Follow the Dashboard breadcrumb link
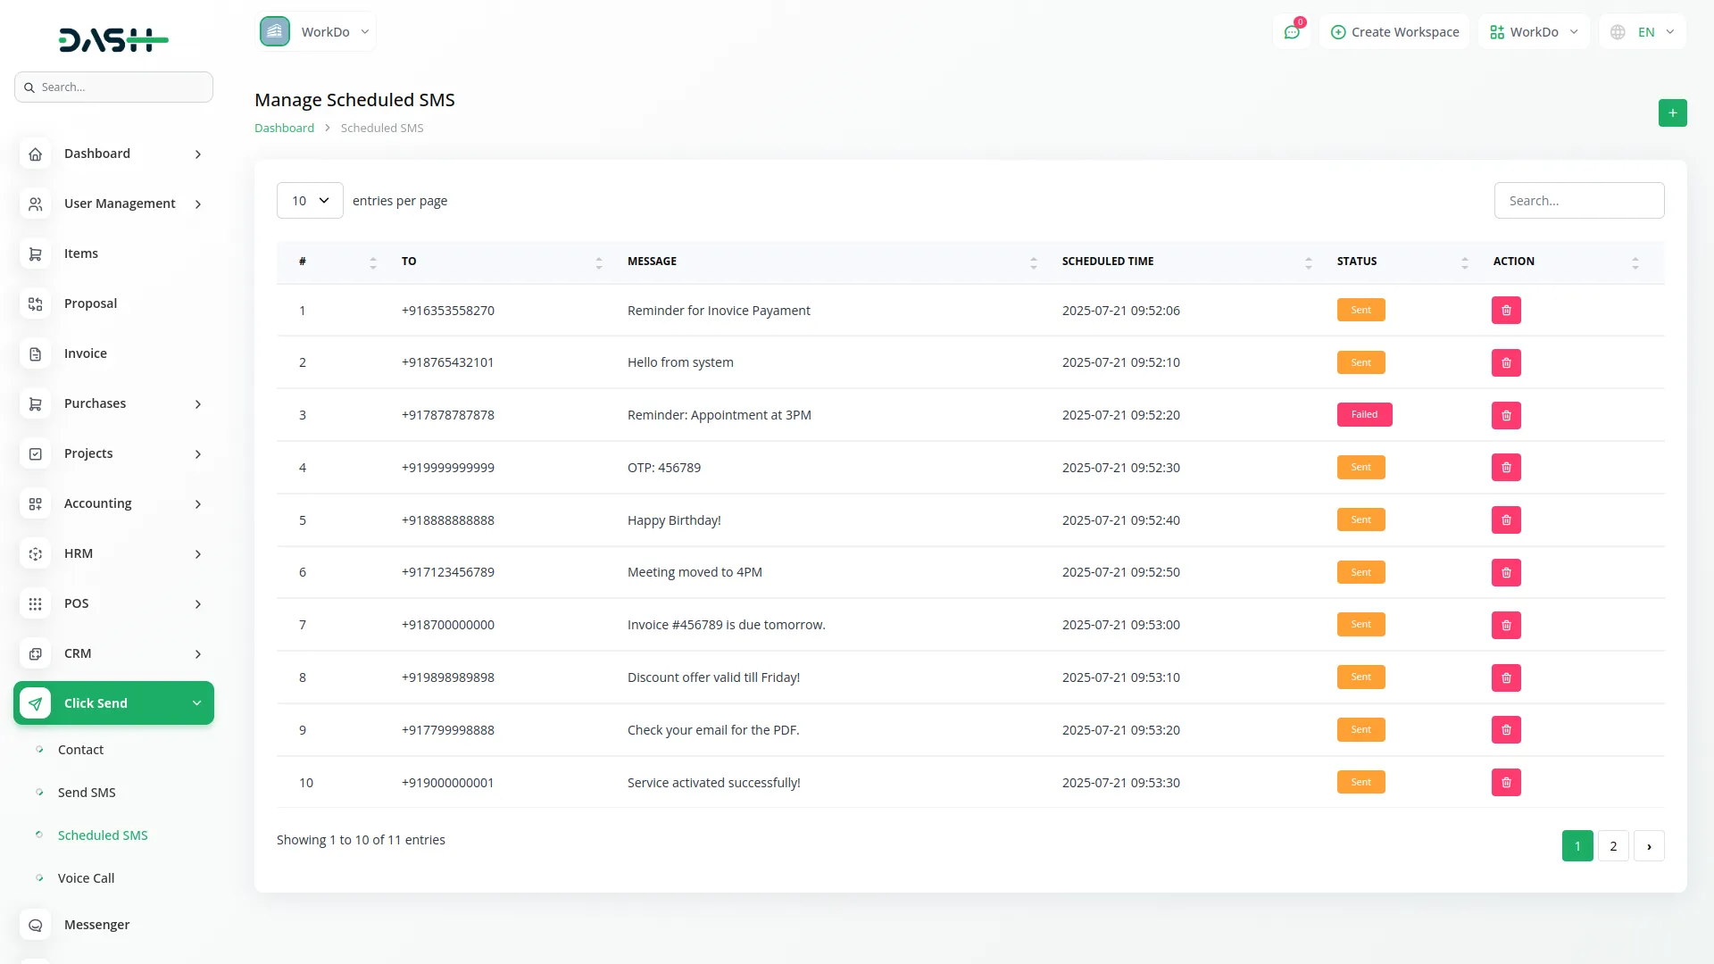Image resolution: width=1714 pixels, height=964 pixels. (x=284, y=129)
